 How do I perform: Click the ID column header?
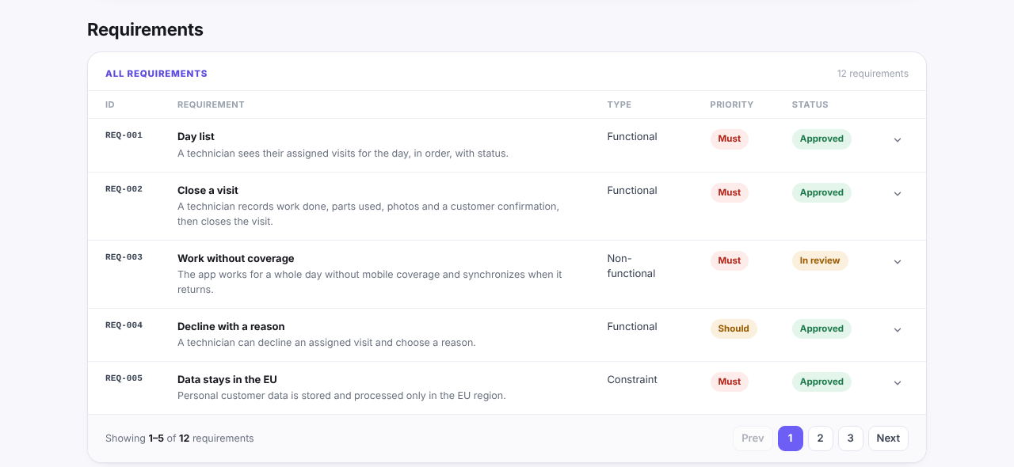(110, 104)
